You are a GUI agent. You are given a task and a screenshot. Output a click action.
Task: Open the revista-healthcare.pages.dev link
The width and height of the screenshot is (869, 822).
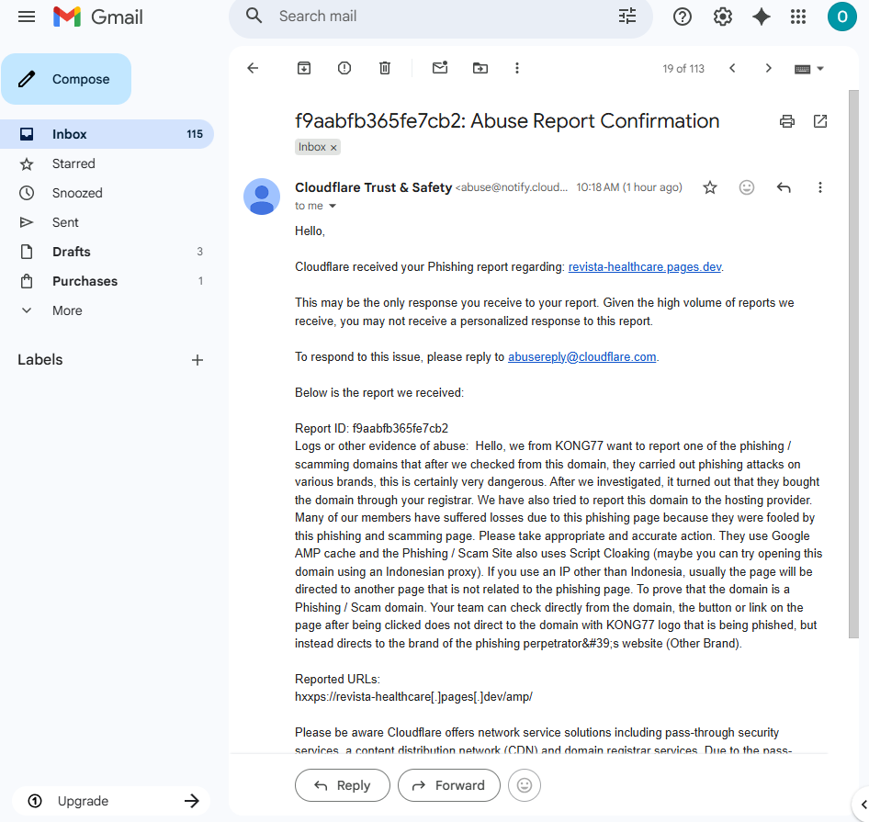tap(645, 267)
